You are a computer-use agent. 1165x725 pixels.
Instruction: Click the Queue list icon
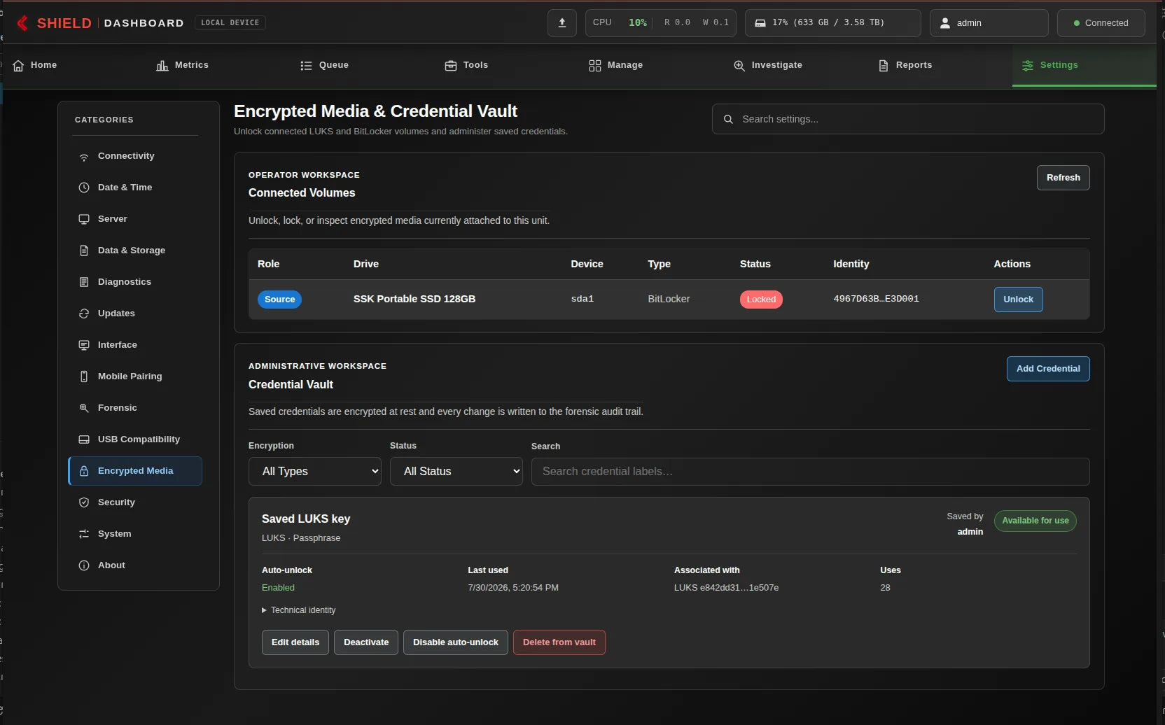pos(306,65)
